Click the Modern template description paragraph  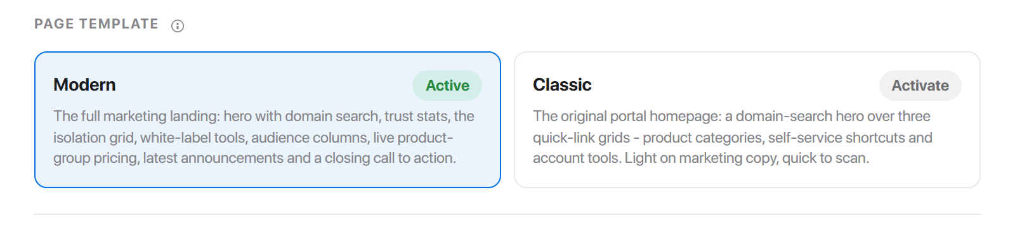264,137
